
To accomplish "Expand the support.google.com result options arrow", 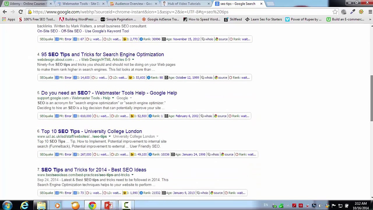I will (x=113, y=98).
